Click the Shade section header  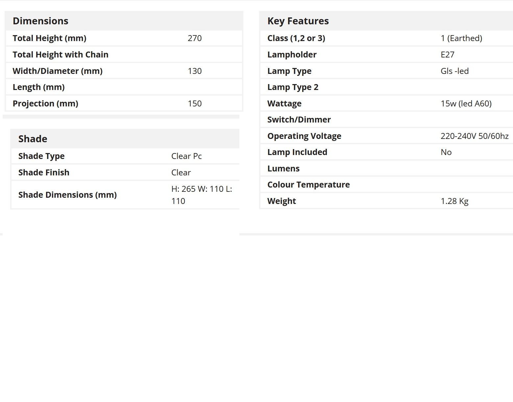(x=33, y=139)
